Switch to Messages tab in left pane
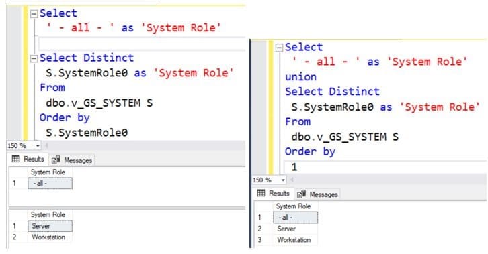 pos(72,160)
